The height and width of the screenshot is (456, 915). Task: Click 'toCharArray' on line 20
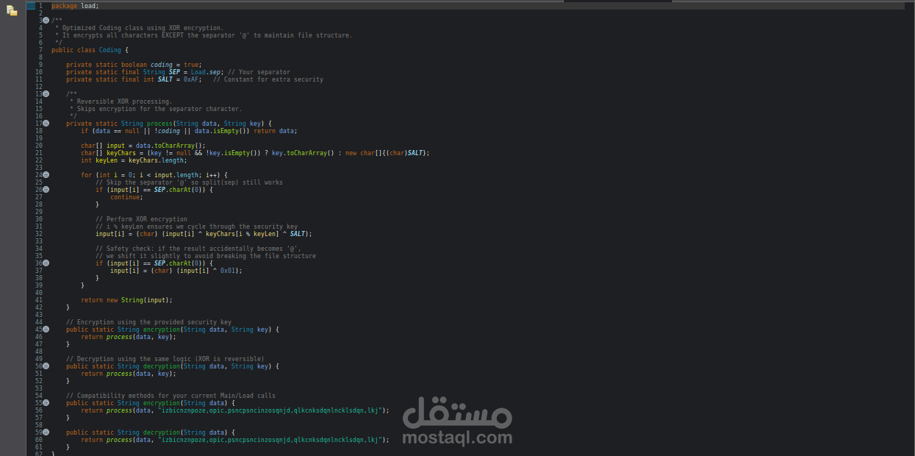[175, 146]
